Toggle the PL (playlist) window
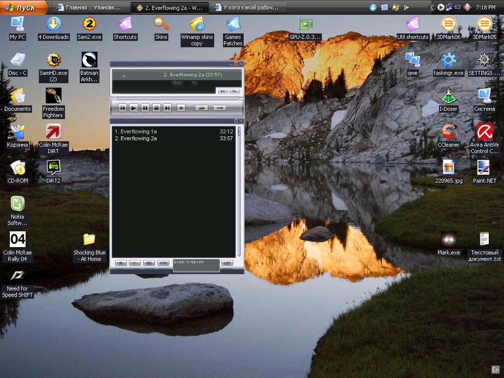This screenshot has width=504, height=378. [234, 92]
